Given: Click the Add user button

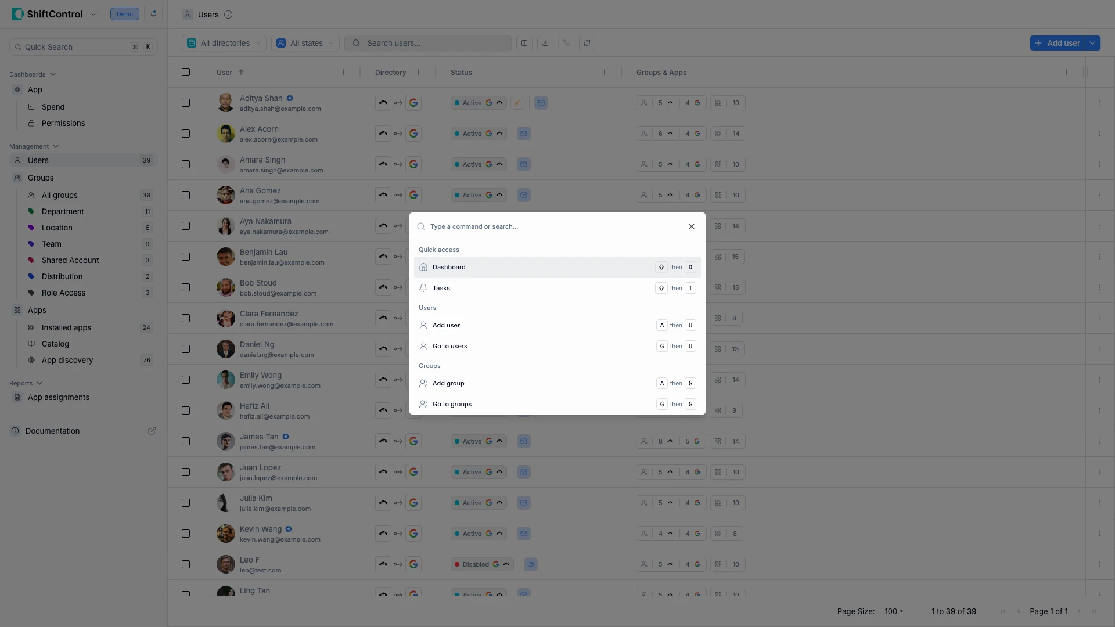Looking at the screenshot, I should click(x=1057, y=43).
